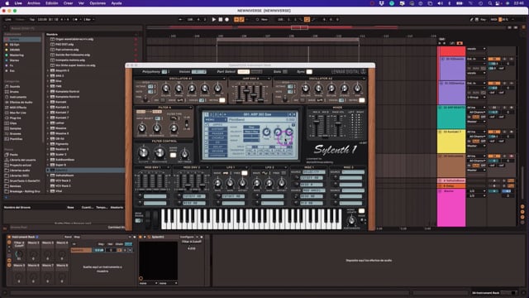Click the Tap tempo button
The image size is (529, 298).
click(32, 20)
